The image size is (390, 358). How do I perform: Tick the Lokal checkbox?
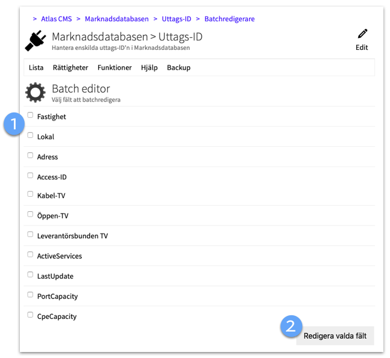(31, 135)
